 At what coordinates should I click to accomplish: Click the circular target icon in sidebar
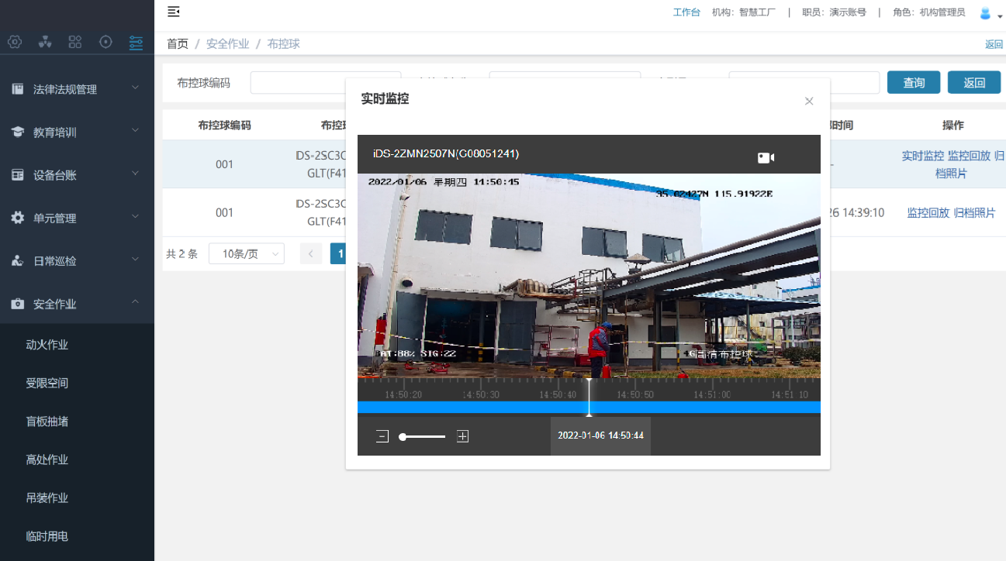[106, 42]
